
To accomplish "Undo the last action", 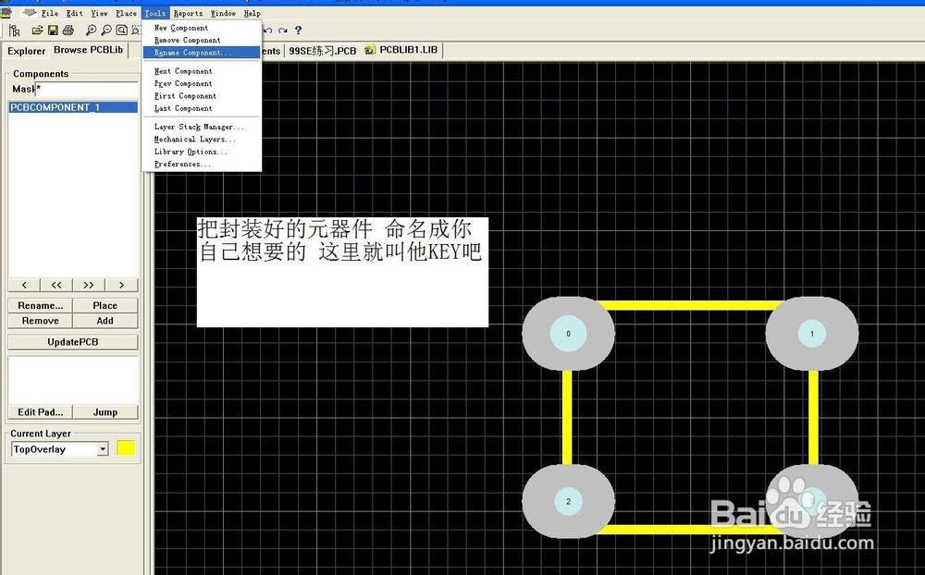I will 268,31.
